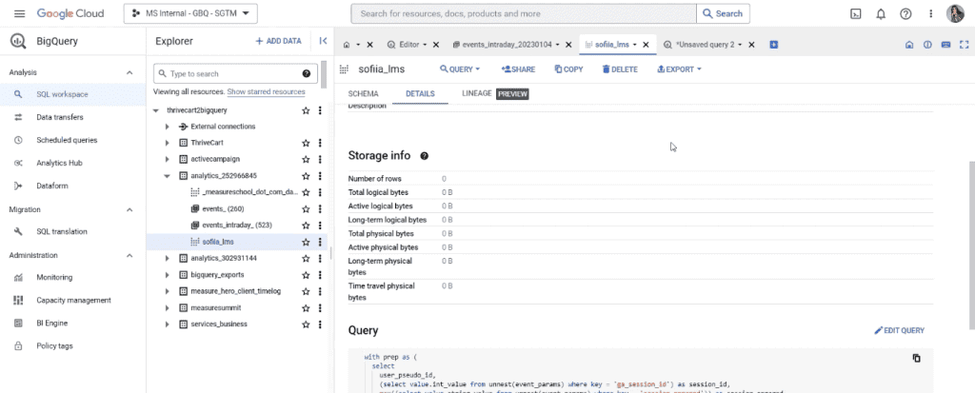Open the help question mark menu

[905, 13]
